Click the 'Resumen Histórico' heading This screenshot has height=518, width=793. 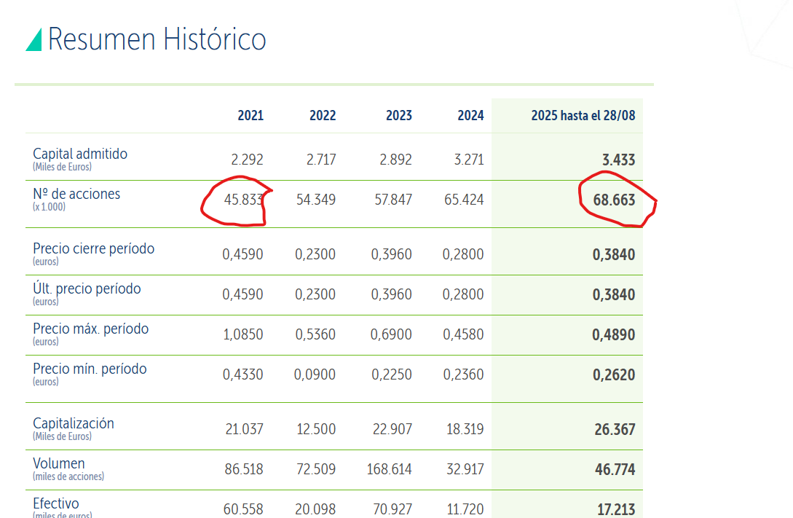tap(157, 39)
